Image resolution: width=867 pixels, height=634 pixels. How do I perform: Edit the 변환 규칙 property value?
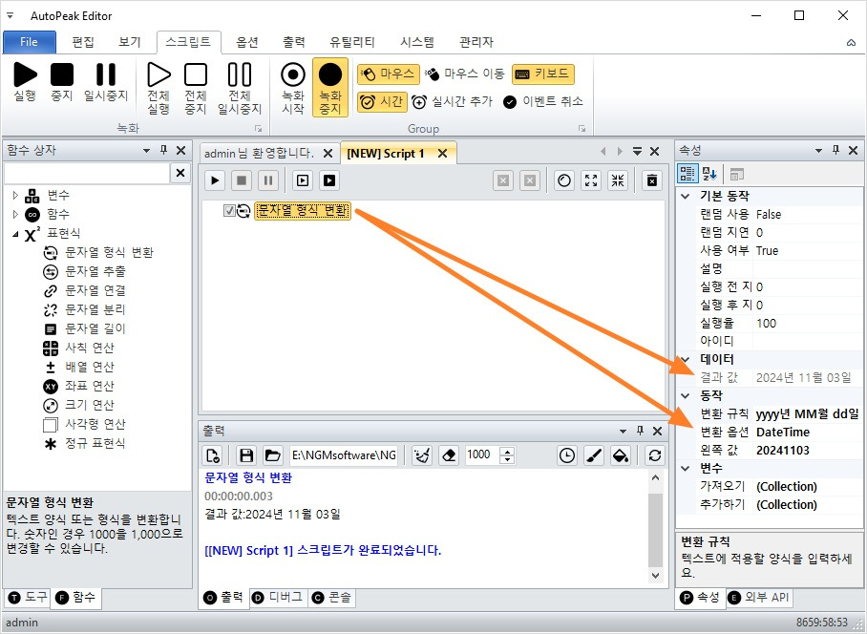[807, 414]
